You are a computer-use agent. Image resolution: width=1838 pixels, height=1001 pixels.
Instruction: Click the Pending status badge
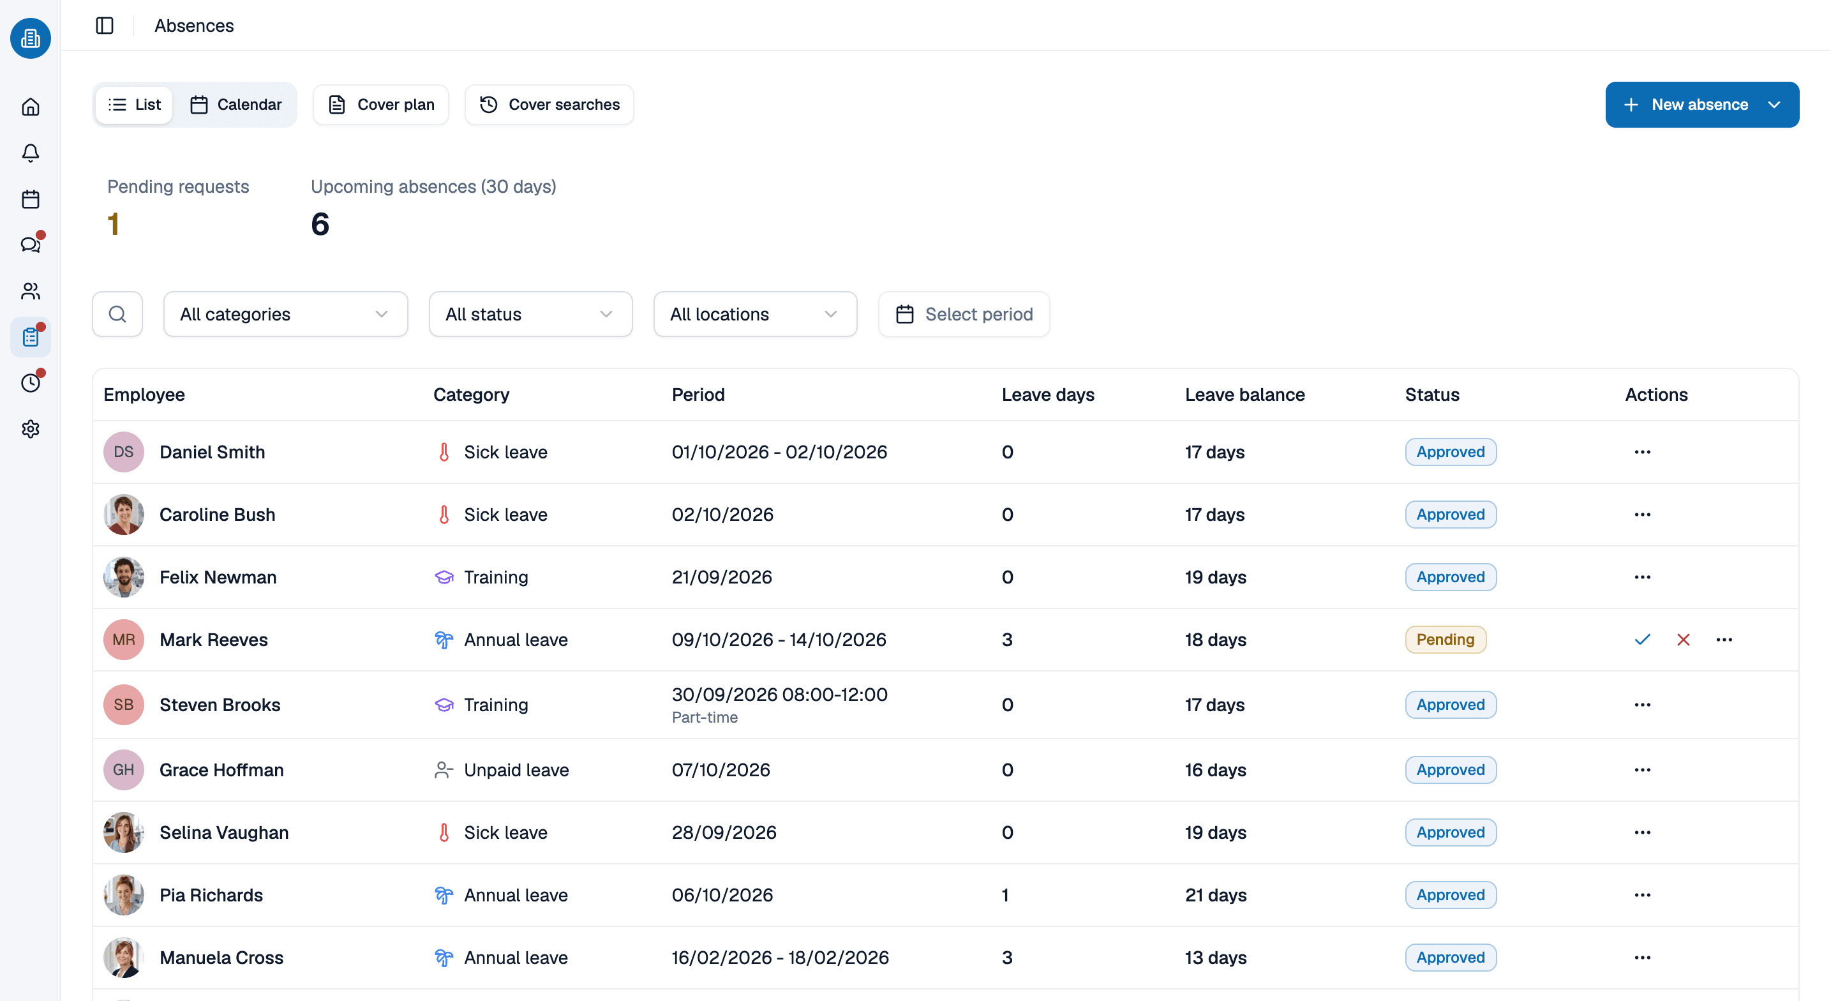tap(1445, 640)
